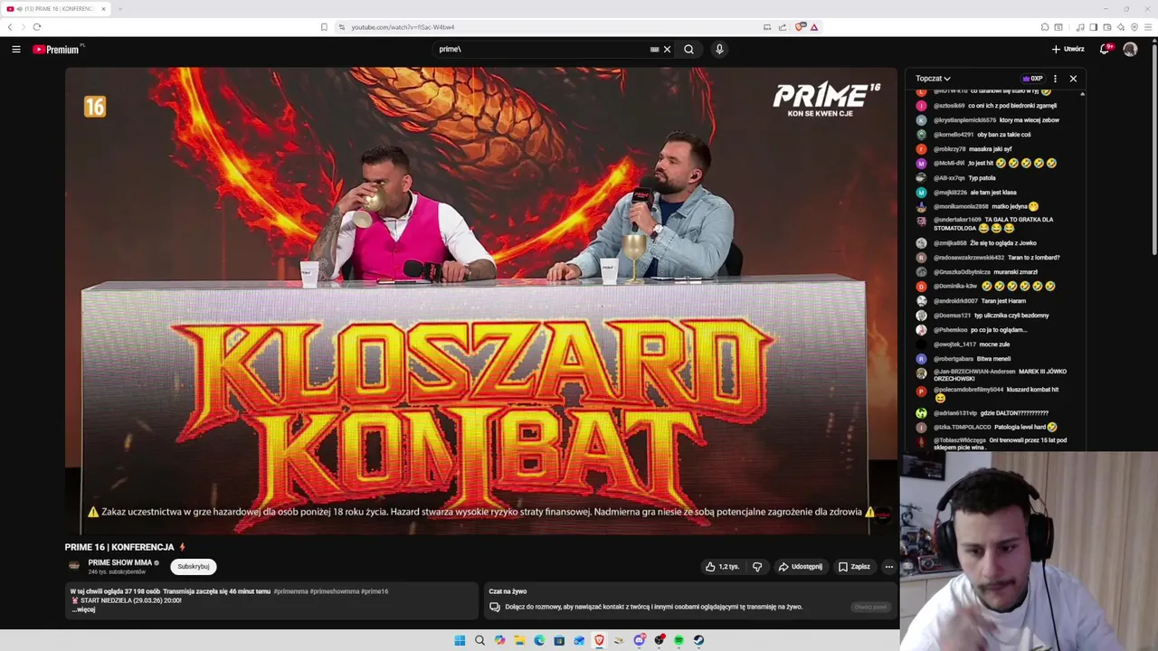Viewport: 1158px width, 651px height.
Task: Select the PRIME 16 KONFERENCJA browser tab
Action: tap(56, 9)
